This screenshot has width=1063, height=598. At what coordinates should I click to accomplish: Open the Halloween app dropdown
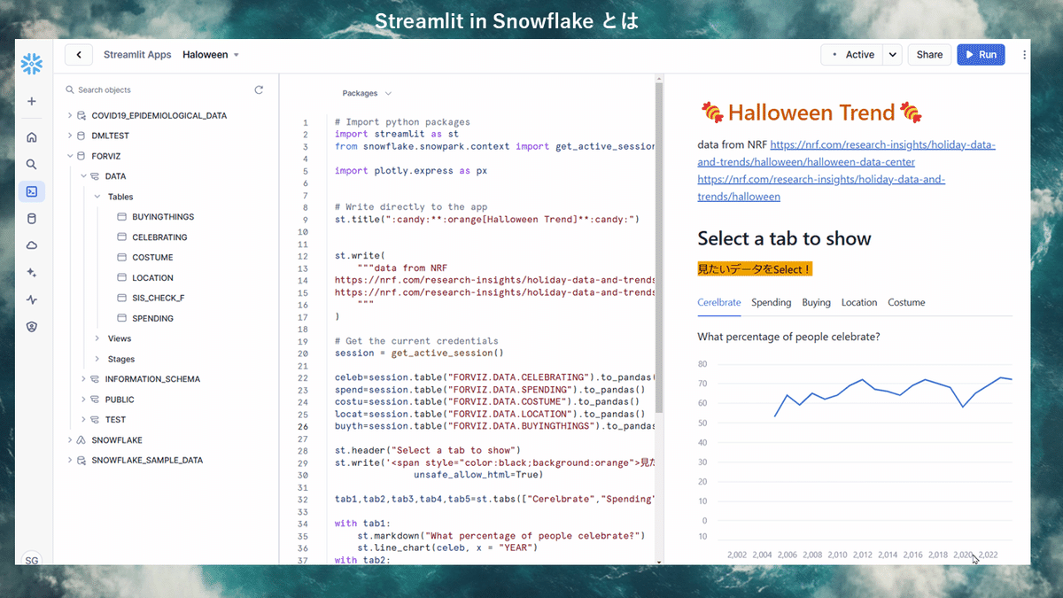pos(211,54)
